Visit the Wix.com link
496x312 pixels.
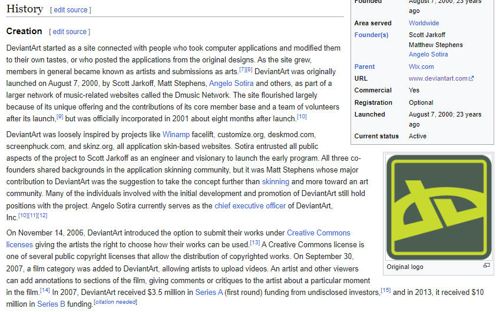(421, 67)
